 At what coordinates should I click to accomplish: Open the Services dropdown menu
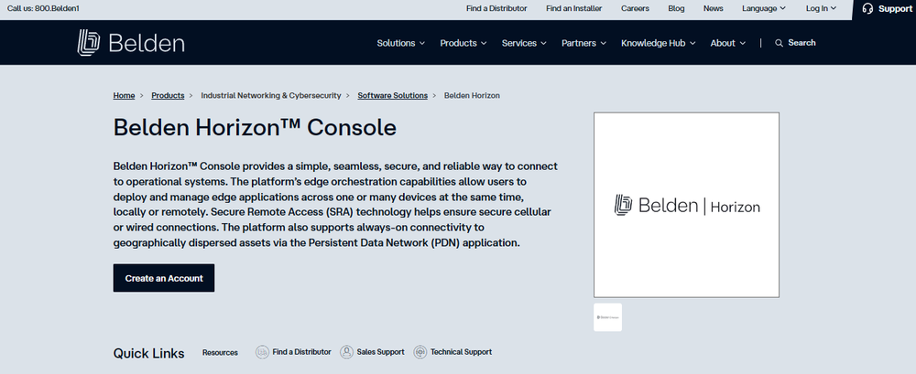(524, 43)
